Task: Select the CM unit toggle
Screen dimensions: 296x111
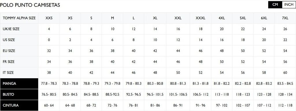Action: (x=275, y=5)
